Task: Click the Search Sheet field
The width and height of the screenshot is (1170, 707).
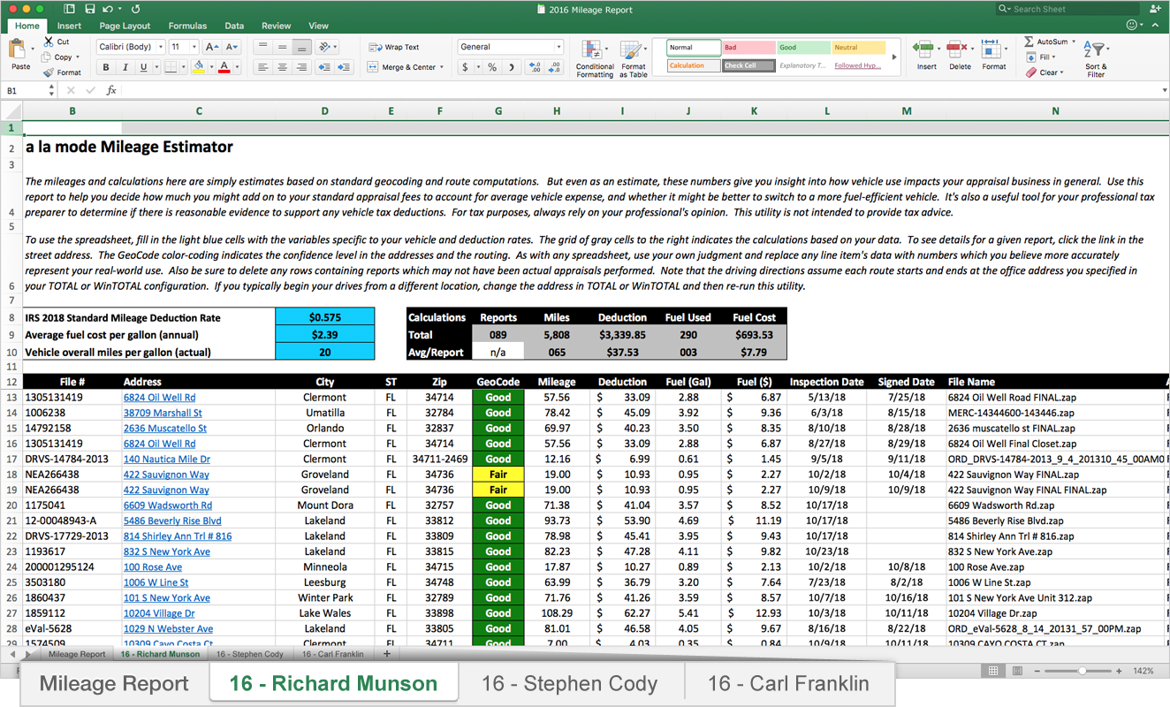Action: pos(1066,9)
